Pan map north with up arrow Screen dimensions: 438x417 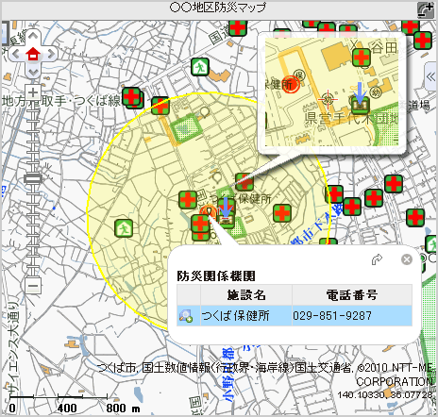(33, 36)
